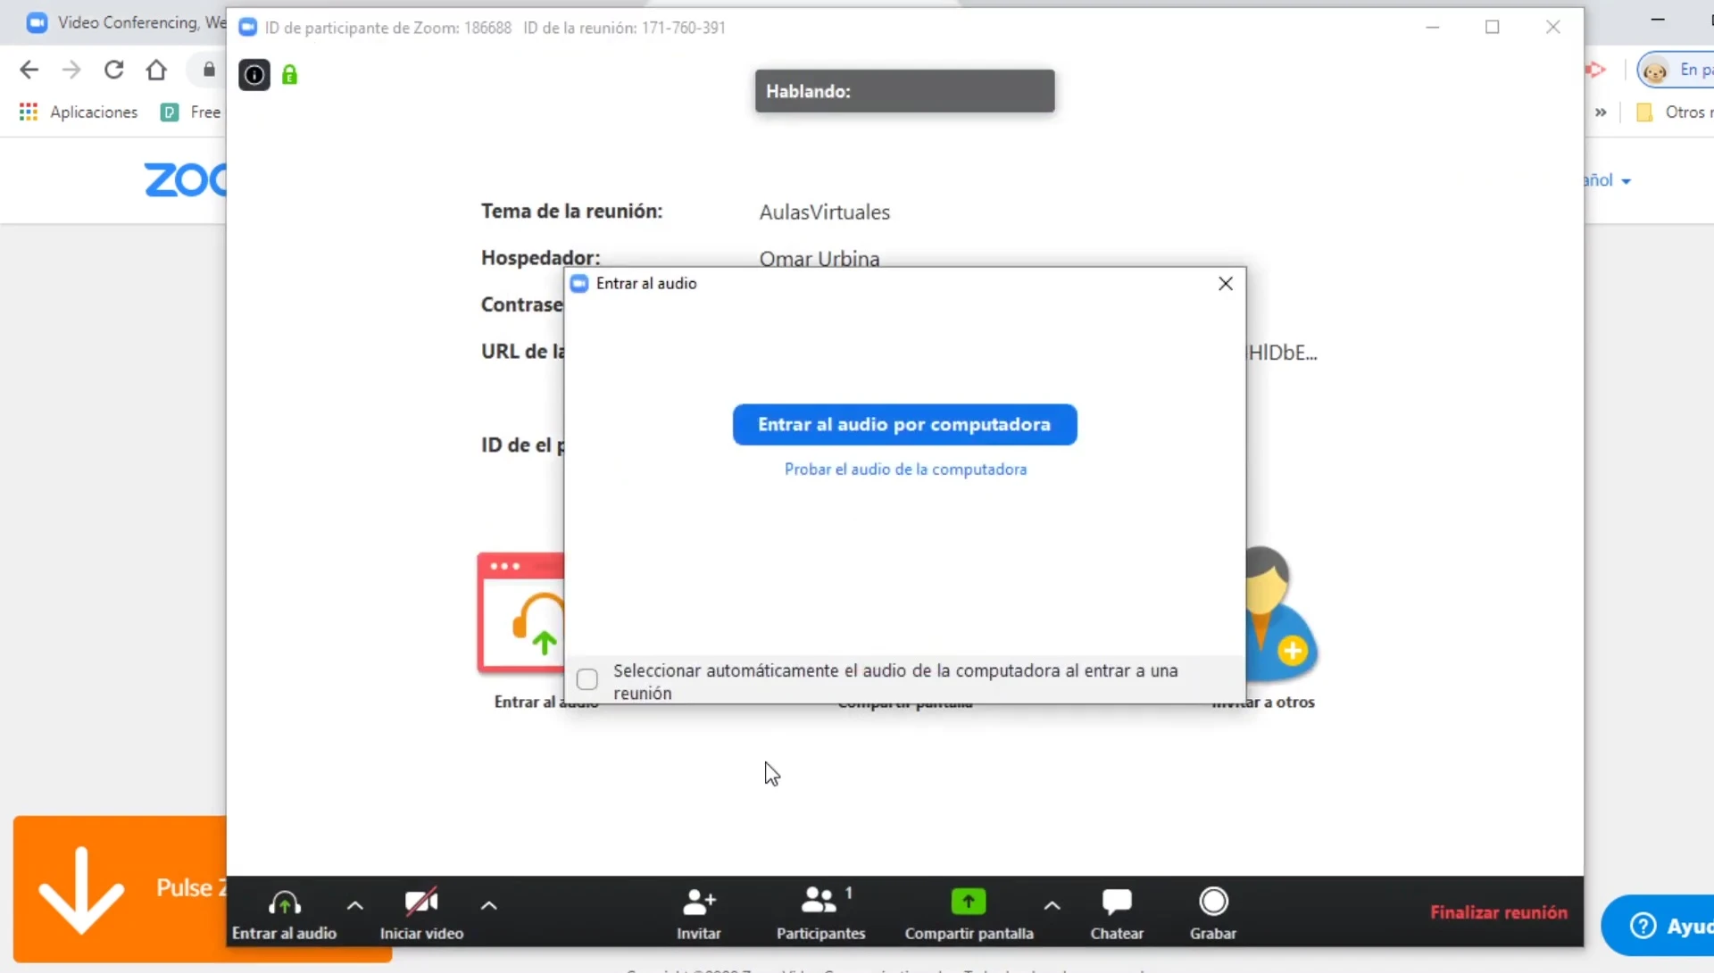Open audio options arrow next to Entrar al audio
This screenshot has width=1714, height=973.
(354, 905)
